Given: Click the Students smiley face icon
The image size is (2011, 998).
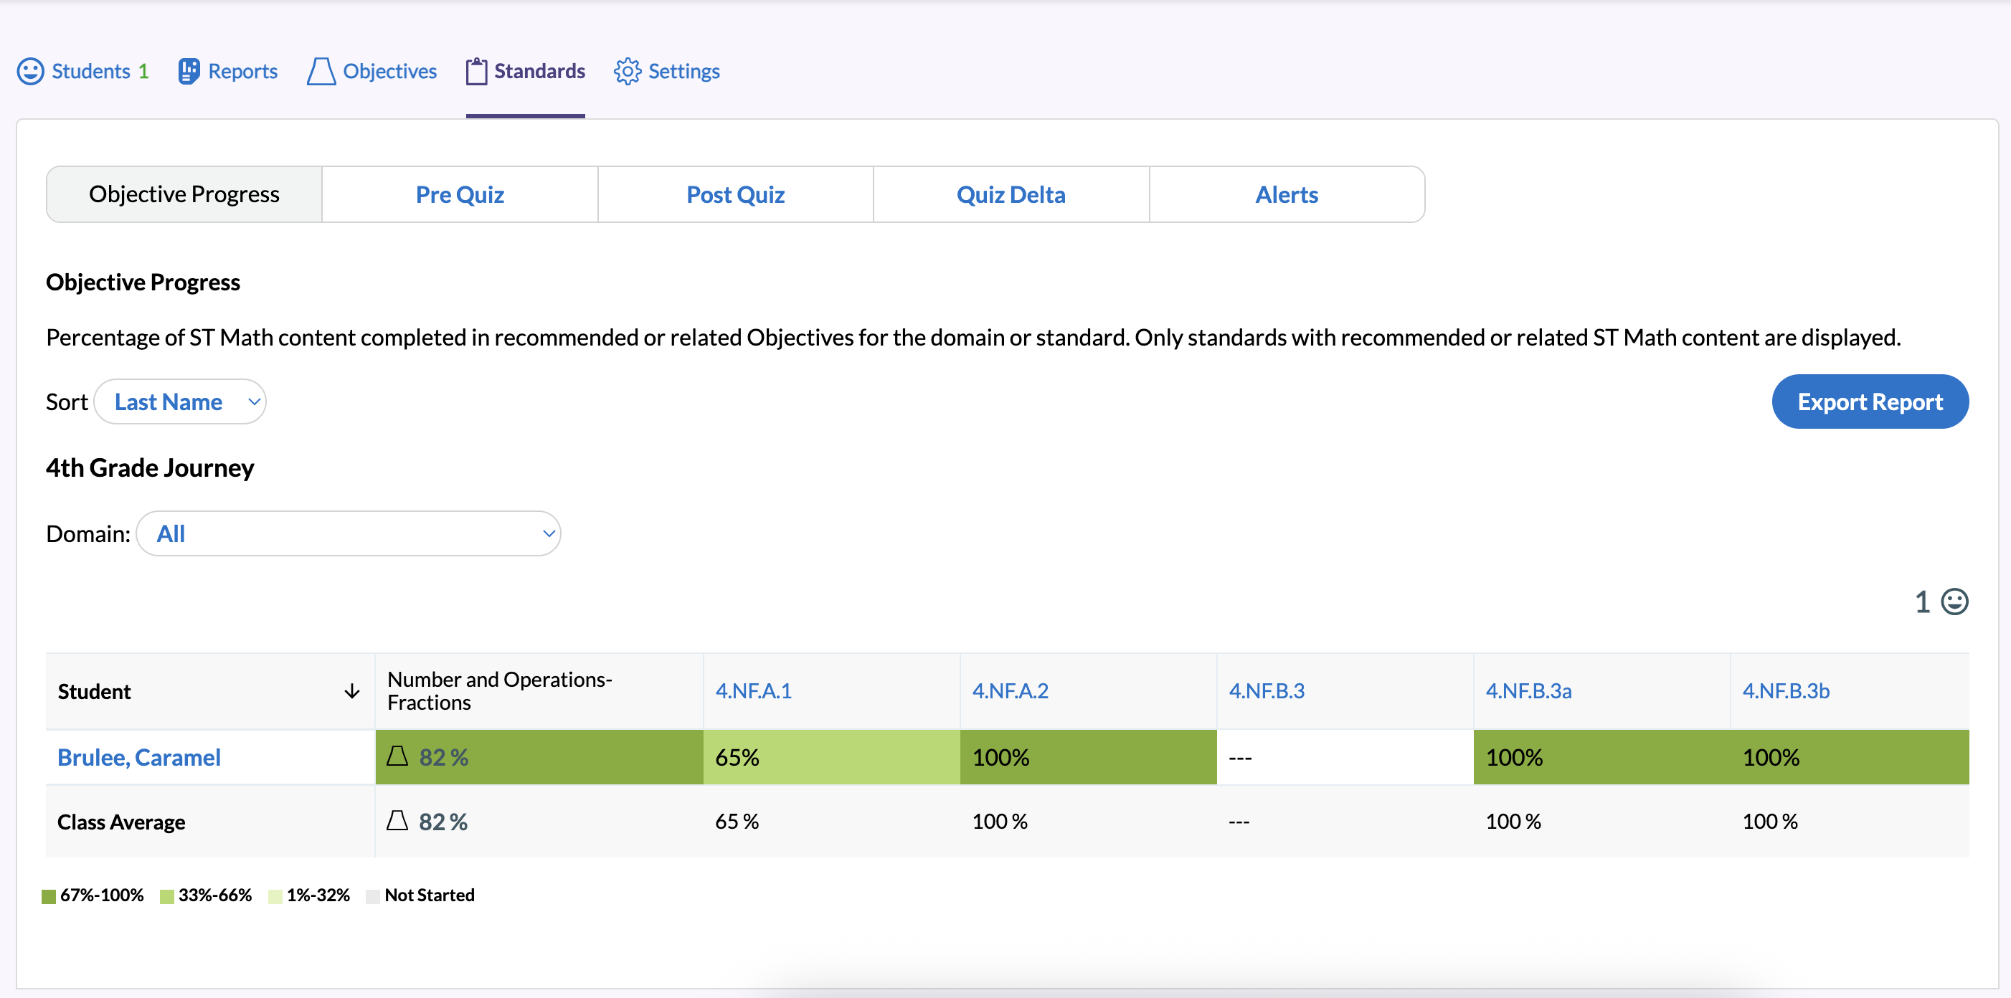Looking at the screenshot, I should point(30,71).
